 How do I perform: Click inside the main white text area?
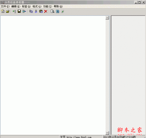coord(53,75)
